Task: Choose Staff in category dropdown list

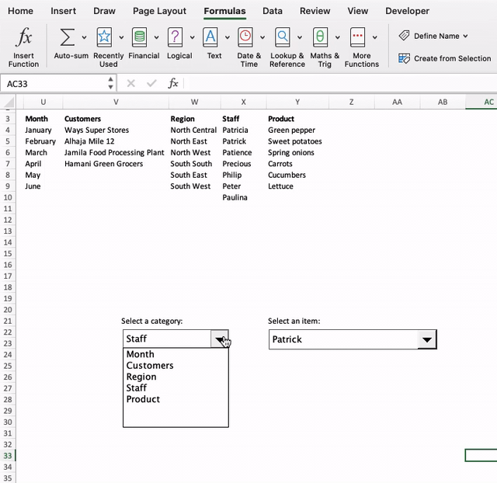Action: click(176, 388)
